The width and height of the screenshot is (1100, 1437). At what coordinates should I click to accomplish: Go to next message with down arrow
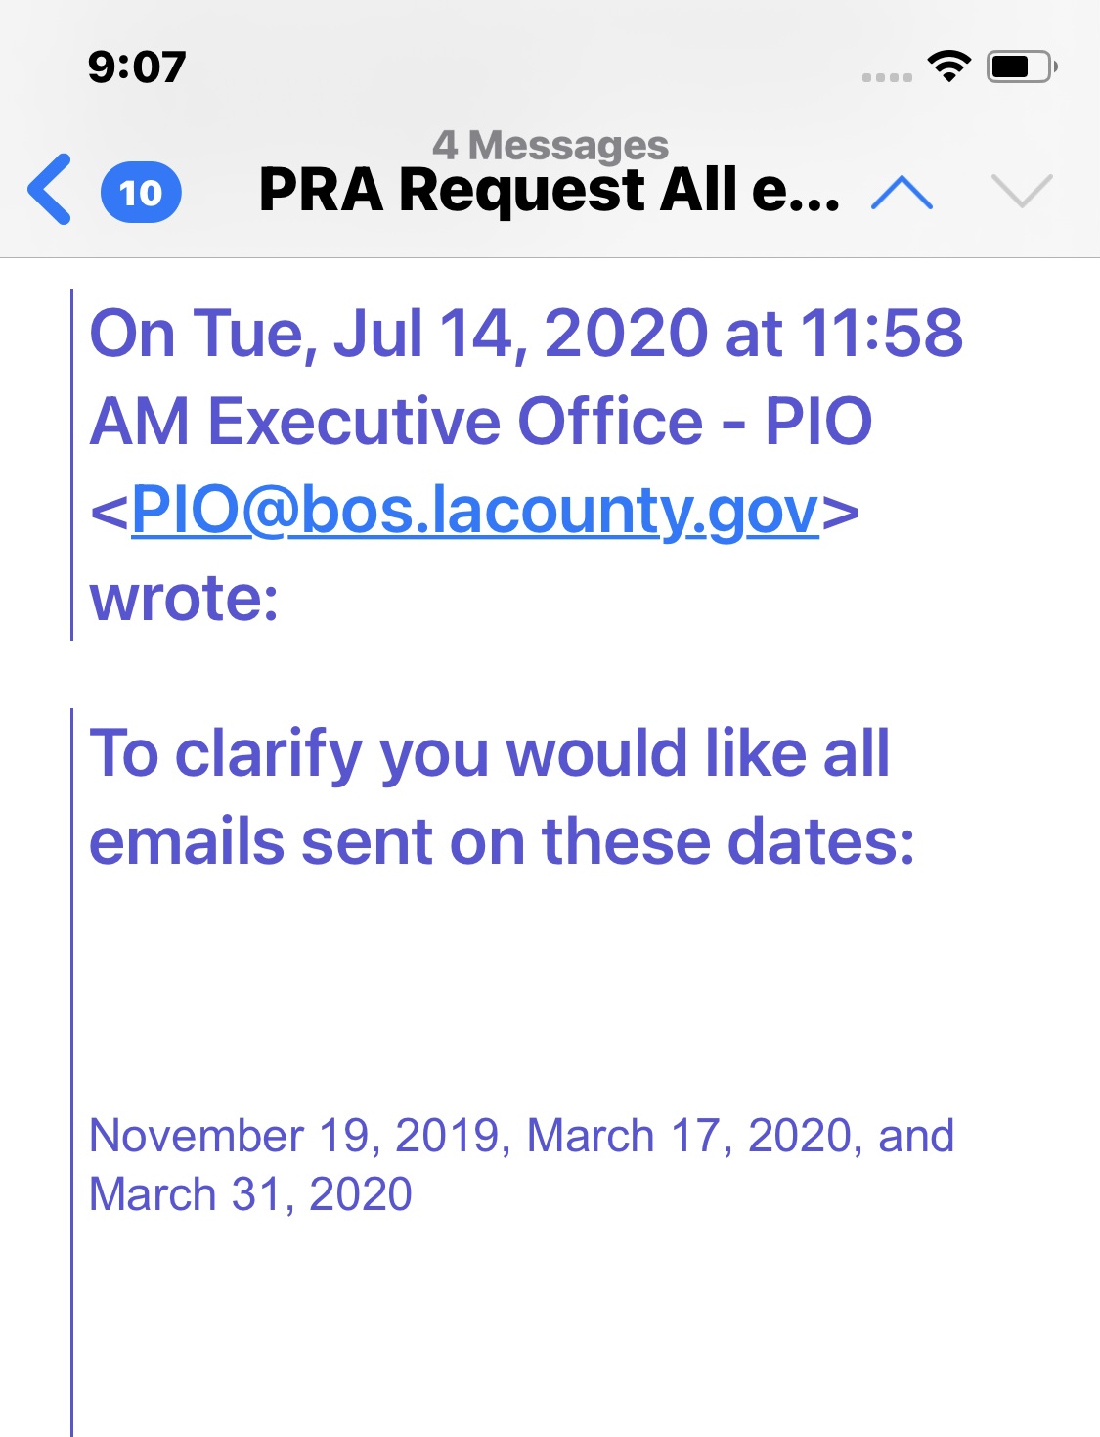point(1022,191)
